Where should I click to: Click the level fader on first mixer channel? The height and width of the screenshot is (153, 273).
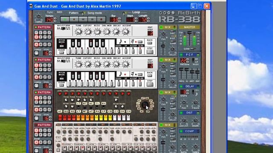(x=163, y=46)
